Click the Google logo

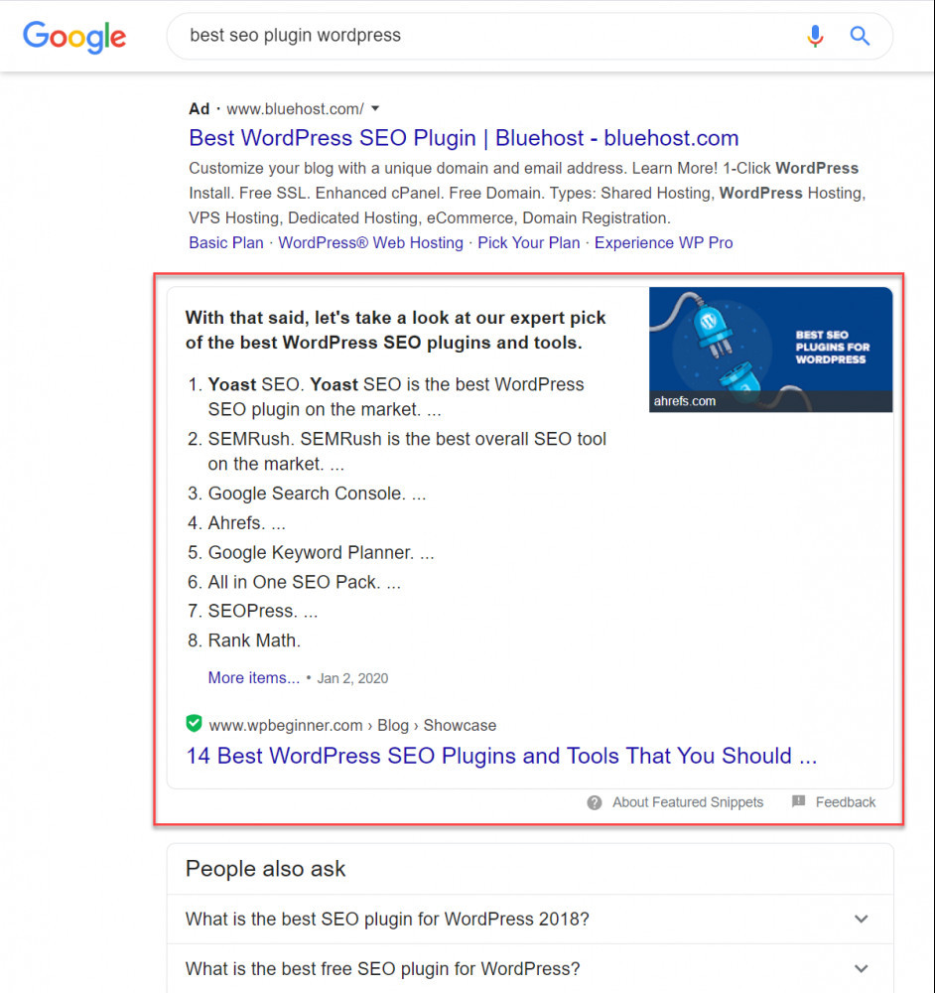point(74,37)
